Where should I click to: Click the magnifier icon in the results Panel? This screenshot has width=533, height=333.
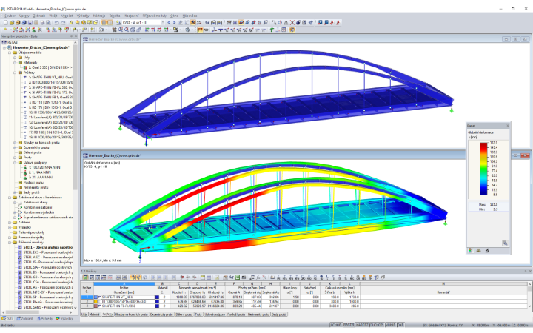click(x=505, y=243)
